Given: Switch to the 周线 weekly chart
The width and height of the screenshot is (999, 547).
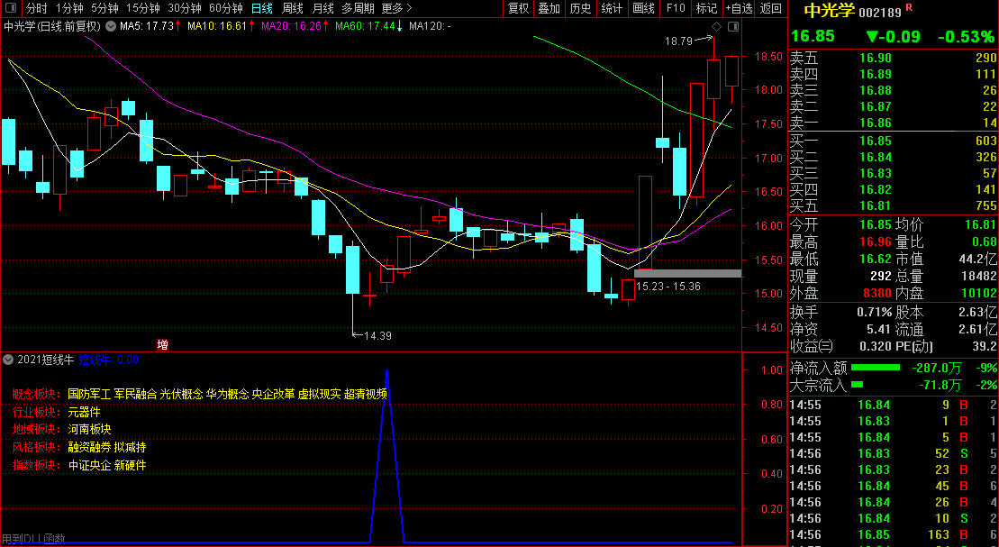Looking at the screenshot, I should [x=293, y=8].
